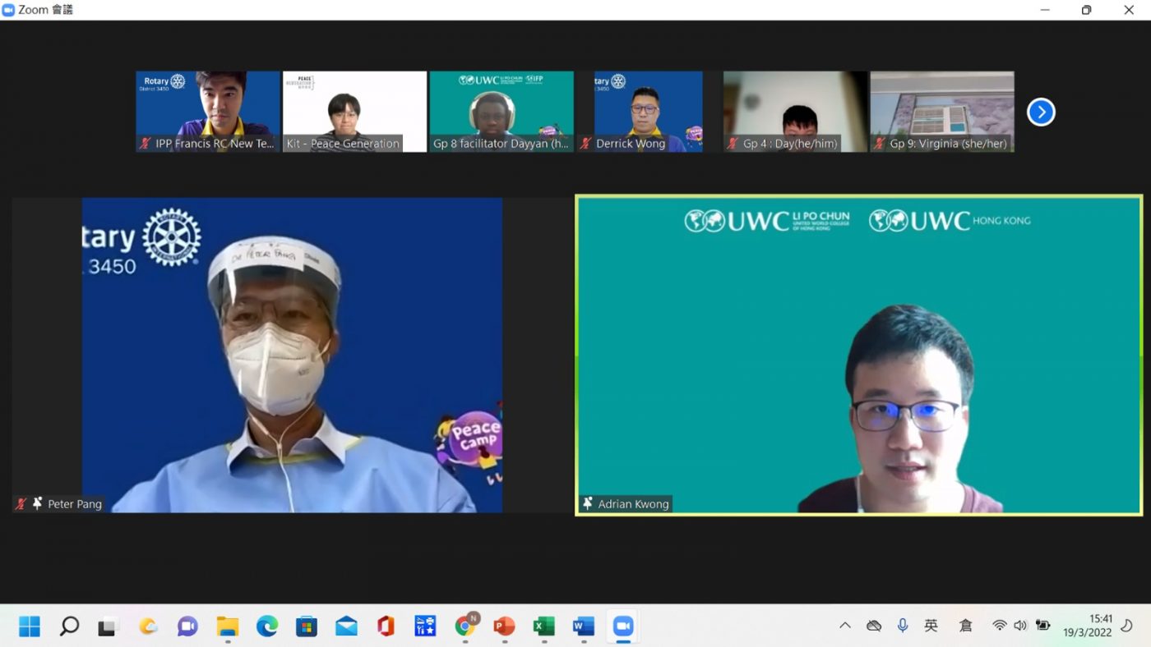The width and height of the screenshot is (1151, 647).
Task: Click the pin icon beside Adrian Kwong
Action: (x=588, y=503)
